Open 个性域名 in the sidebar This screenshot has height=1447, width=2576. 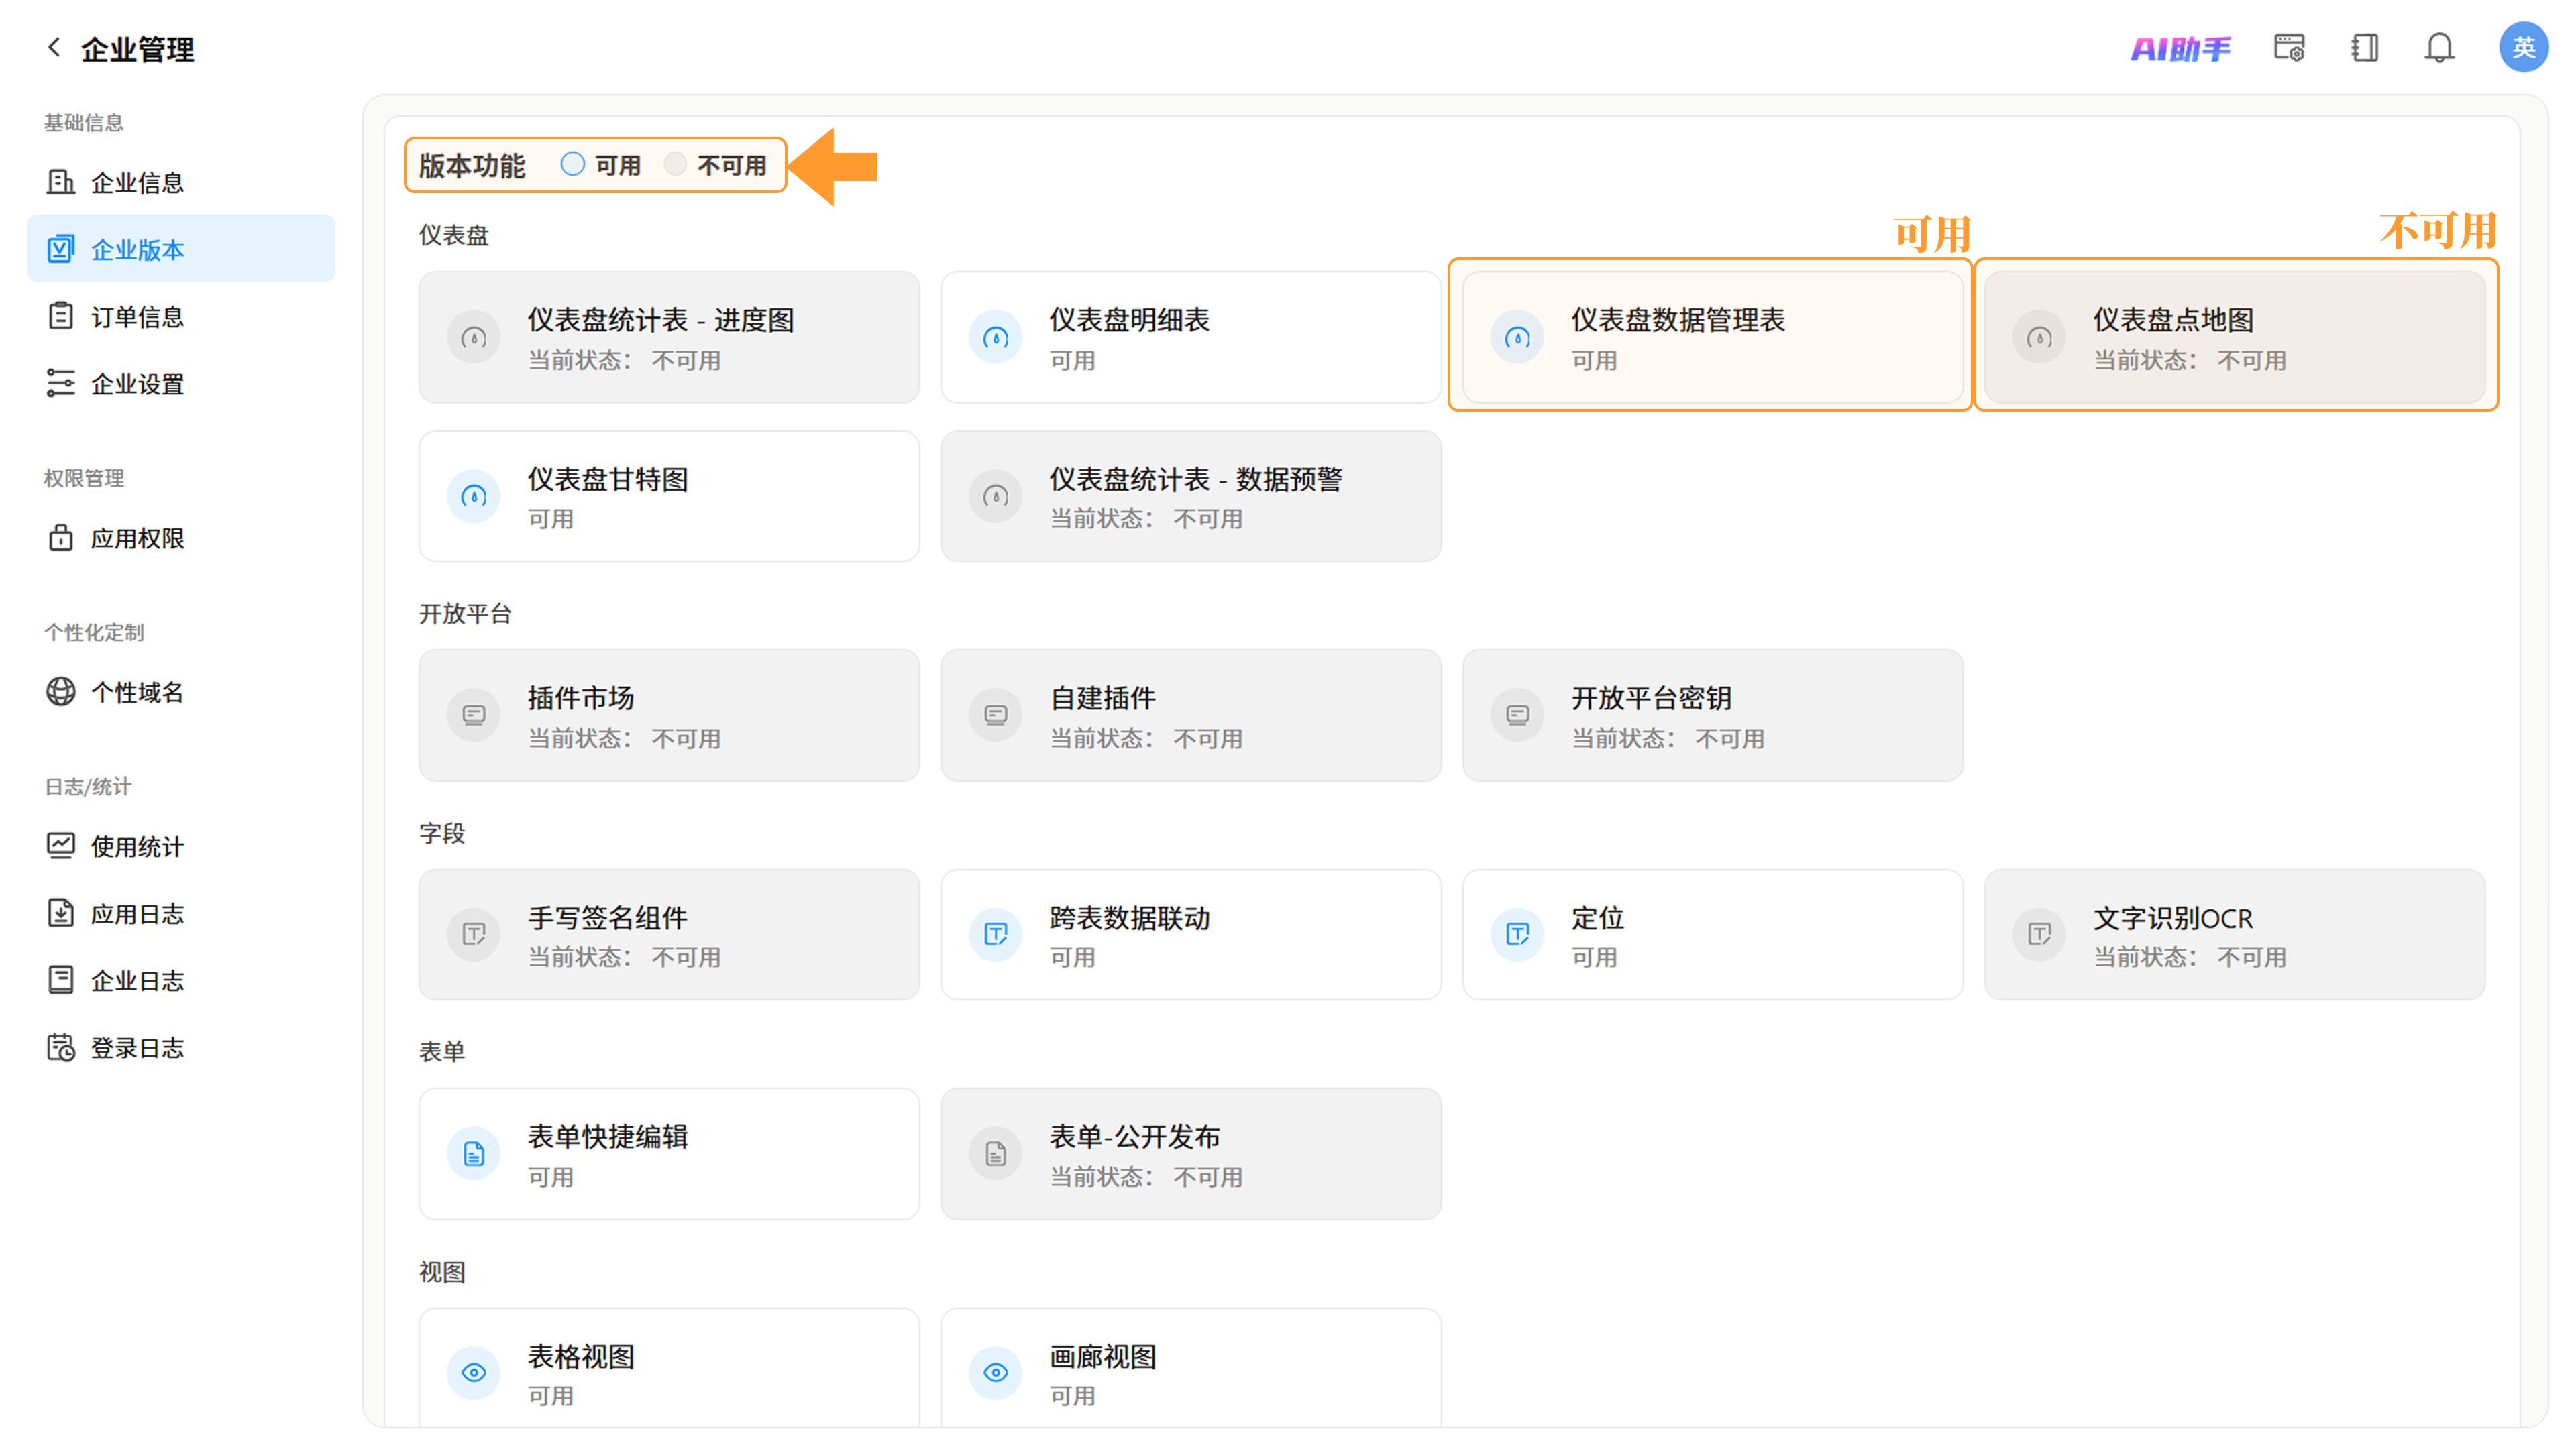181,693
